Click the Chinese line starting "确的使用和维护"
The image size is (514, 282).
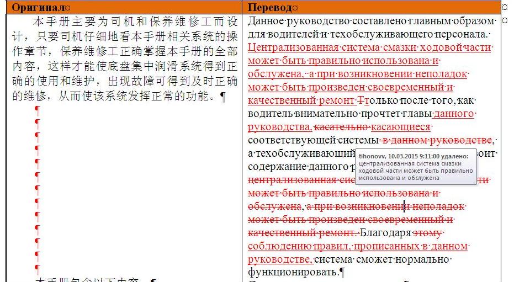click(125, 81)
